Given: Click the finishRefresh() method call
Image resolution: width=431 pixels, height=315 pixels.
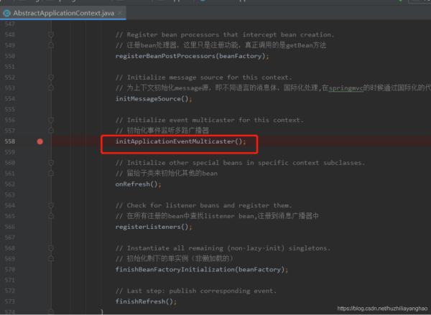Looking at the screenshot, I should click(x=146, y=301).
